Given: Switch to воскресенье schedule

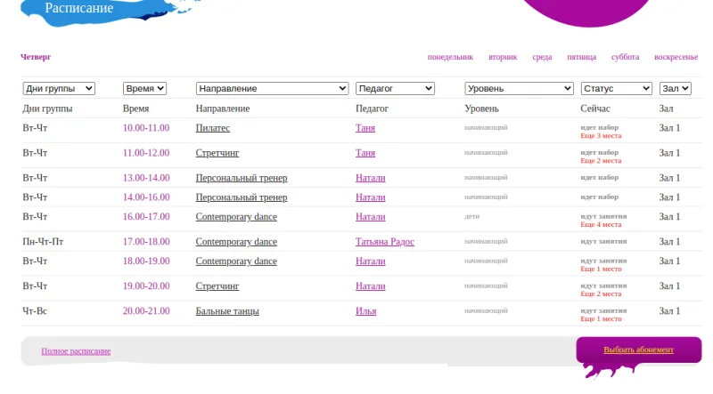Looking at the screenshot, I should (676, 57).
